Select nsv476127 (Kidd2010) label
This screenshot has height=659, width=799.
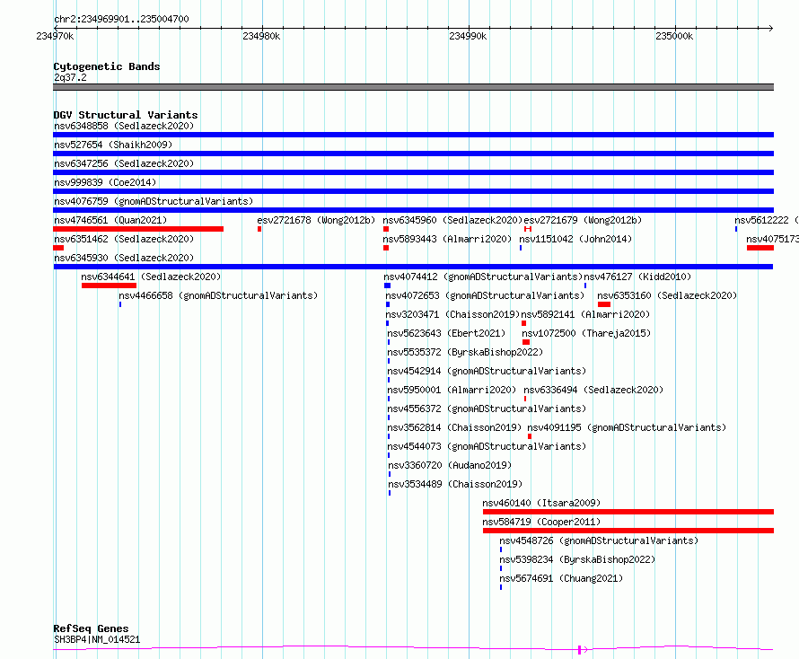coord(637,277)
